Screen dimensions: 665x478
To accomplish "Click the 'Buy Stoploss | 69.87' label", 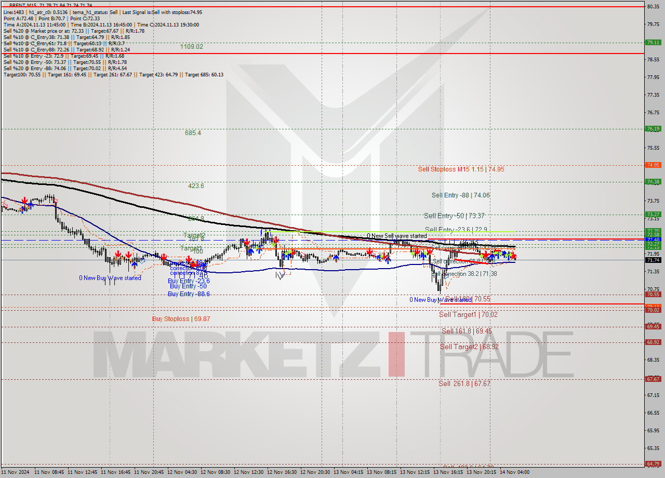I will pos(181,319).
